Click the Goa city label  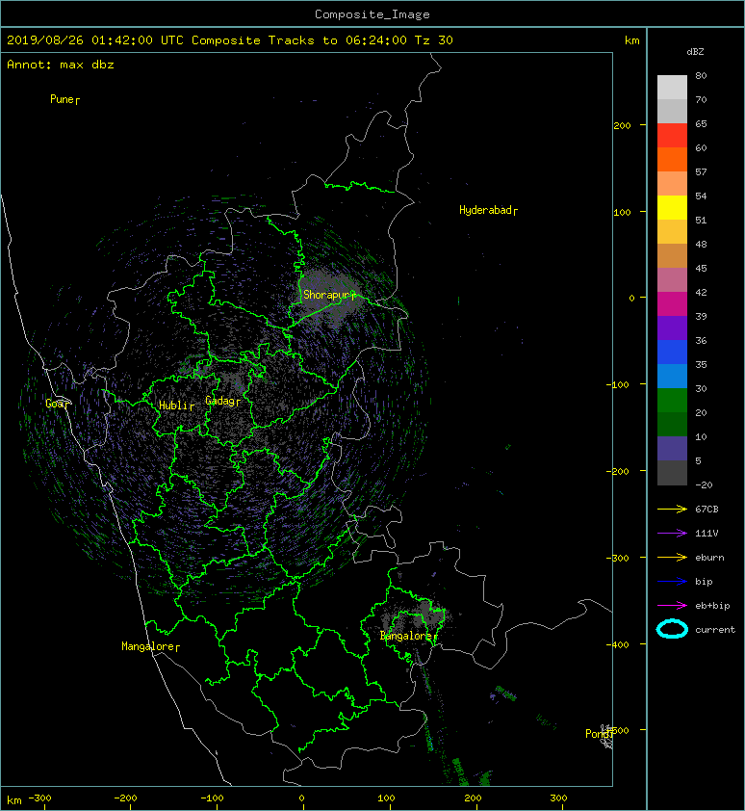(x=57, y=404)
